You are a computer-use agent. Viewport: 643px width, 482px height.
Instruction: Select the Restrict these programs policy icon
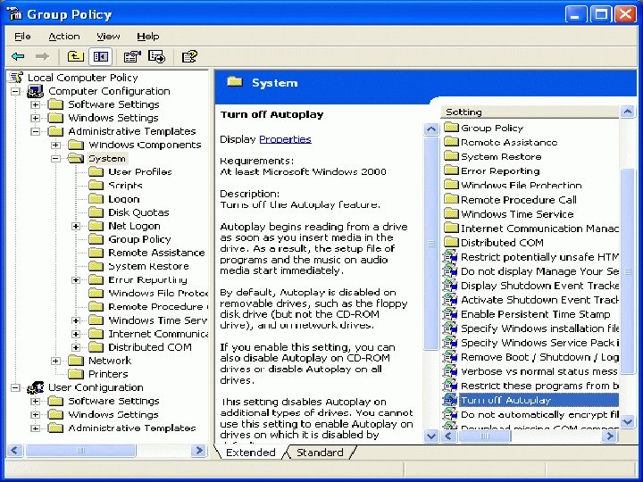[x=450, y=386]
